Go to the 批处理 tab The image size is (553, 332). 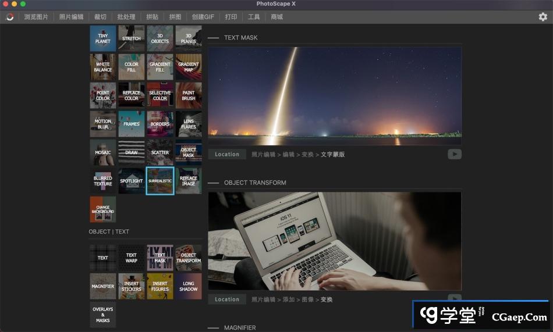point(127,17)
